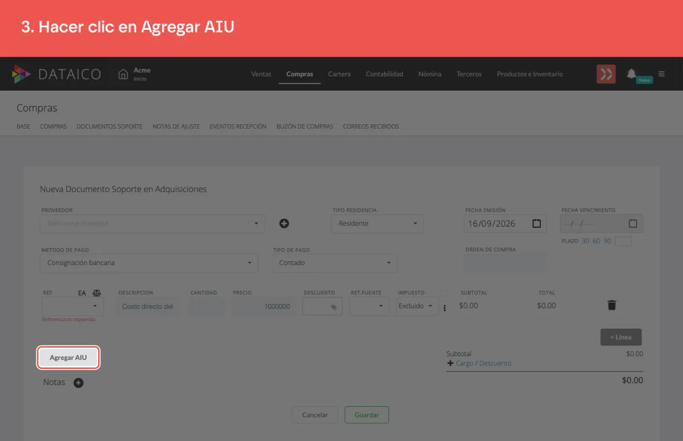Open the Acme home icon
The image size is (683, 441).
click(x=123, y=74)
